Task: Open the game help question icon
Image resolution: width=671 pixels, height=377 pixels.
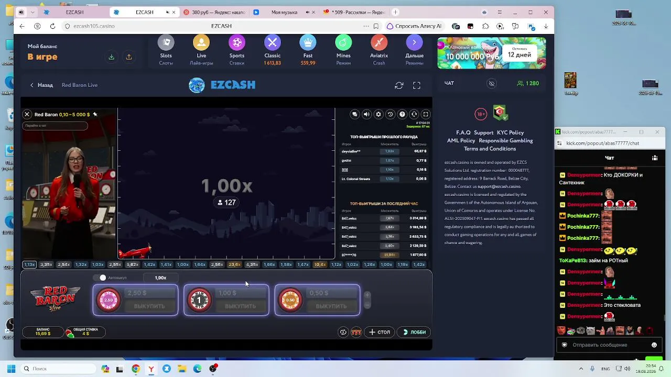Action: (402, 114)
